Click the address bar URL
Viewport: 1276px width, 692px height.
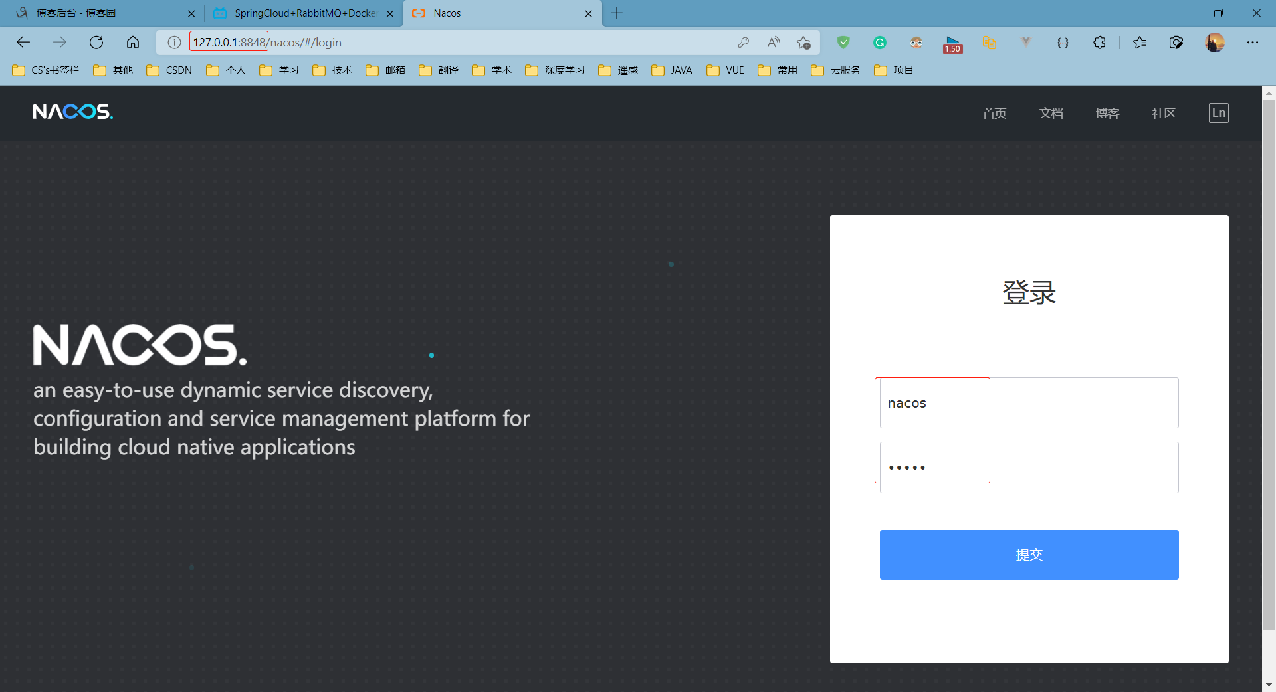267,43
